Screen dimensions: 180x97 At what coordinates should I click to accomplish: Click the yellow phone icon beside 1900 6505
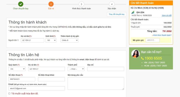point(142,58)
